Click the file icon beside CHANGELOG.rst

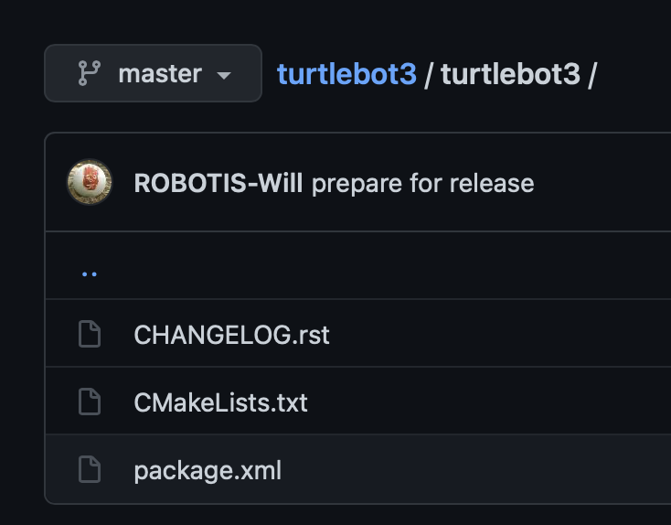coord(90,334)
